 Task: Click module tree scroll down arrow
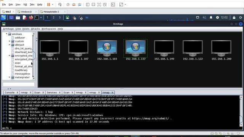(x=34, y=78)
